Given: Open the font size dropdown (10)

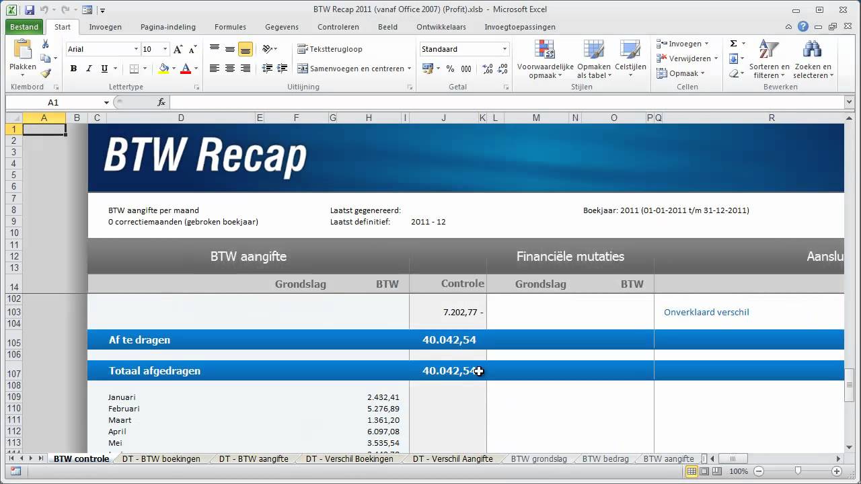Looking at the screenshot, I should pos(165,49).
